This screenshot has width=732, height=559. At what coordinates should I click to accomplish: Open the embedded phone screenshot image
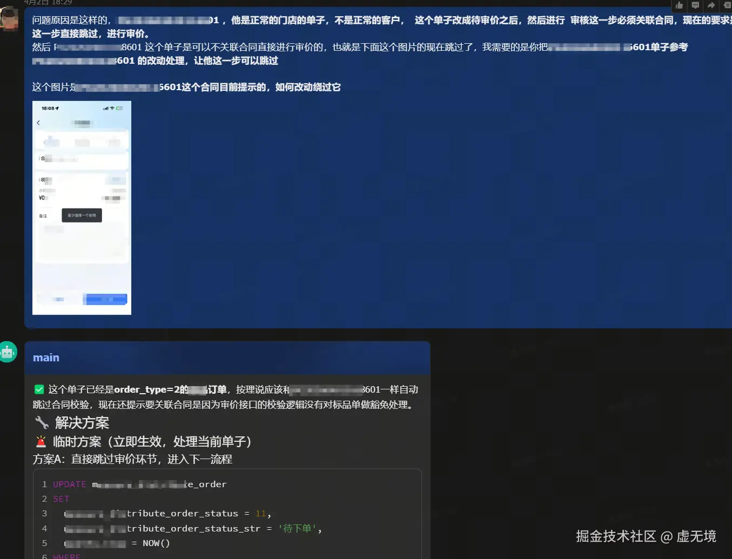pos(82,207)
